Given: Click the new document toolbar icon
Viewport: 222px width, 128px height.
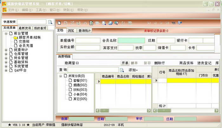Looking at the screenshot, I should coord(59,23).
